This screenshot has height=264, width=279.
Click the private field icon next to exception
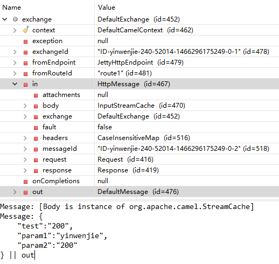26,42
